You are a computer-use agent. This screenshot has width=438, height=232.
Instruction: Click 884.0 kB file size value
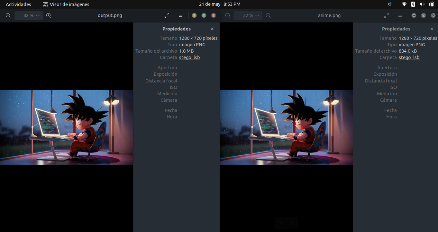[408, 51]
